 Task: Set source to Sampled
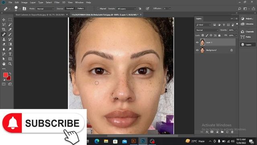[70, 8]
